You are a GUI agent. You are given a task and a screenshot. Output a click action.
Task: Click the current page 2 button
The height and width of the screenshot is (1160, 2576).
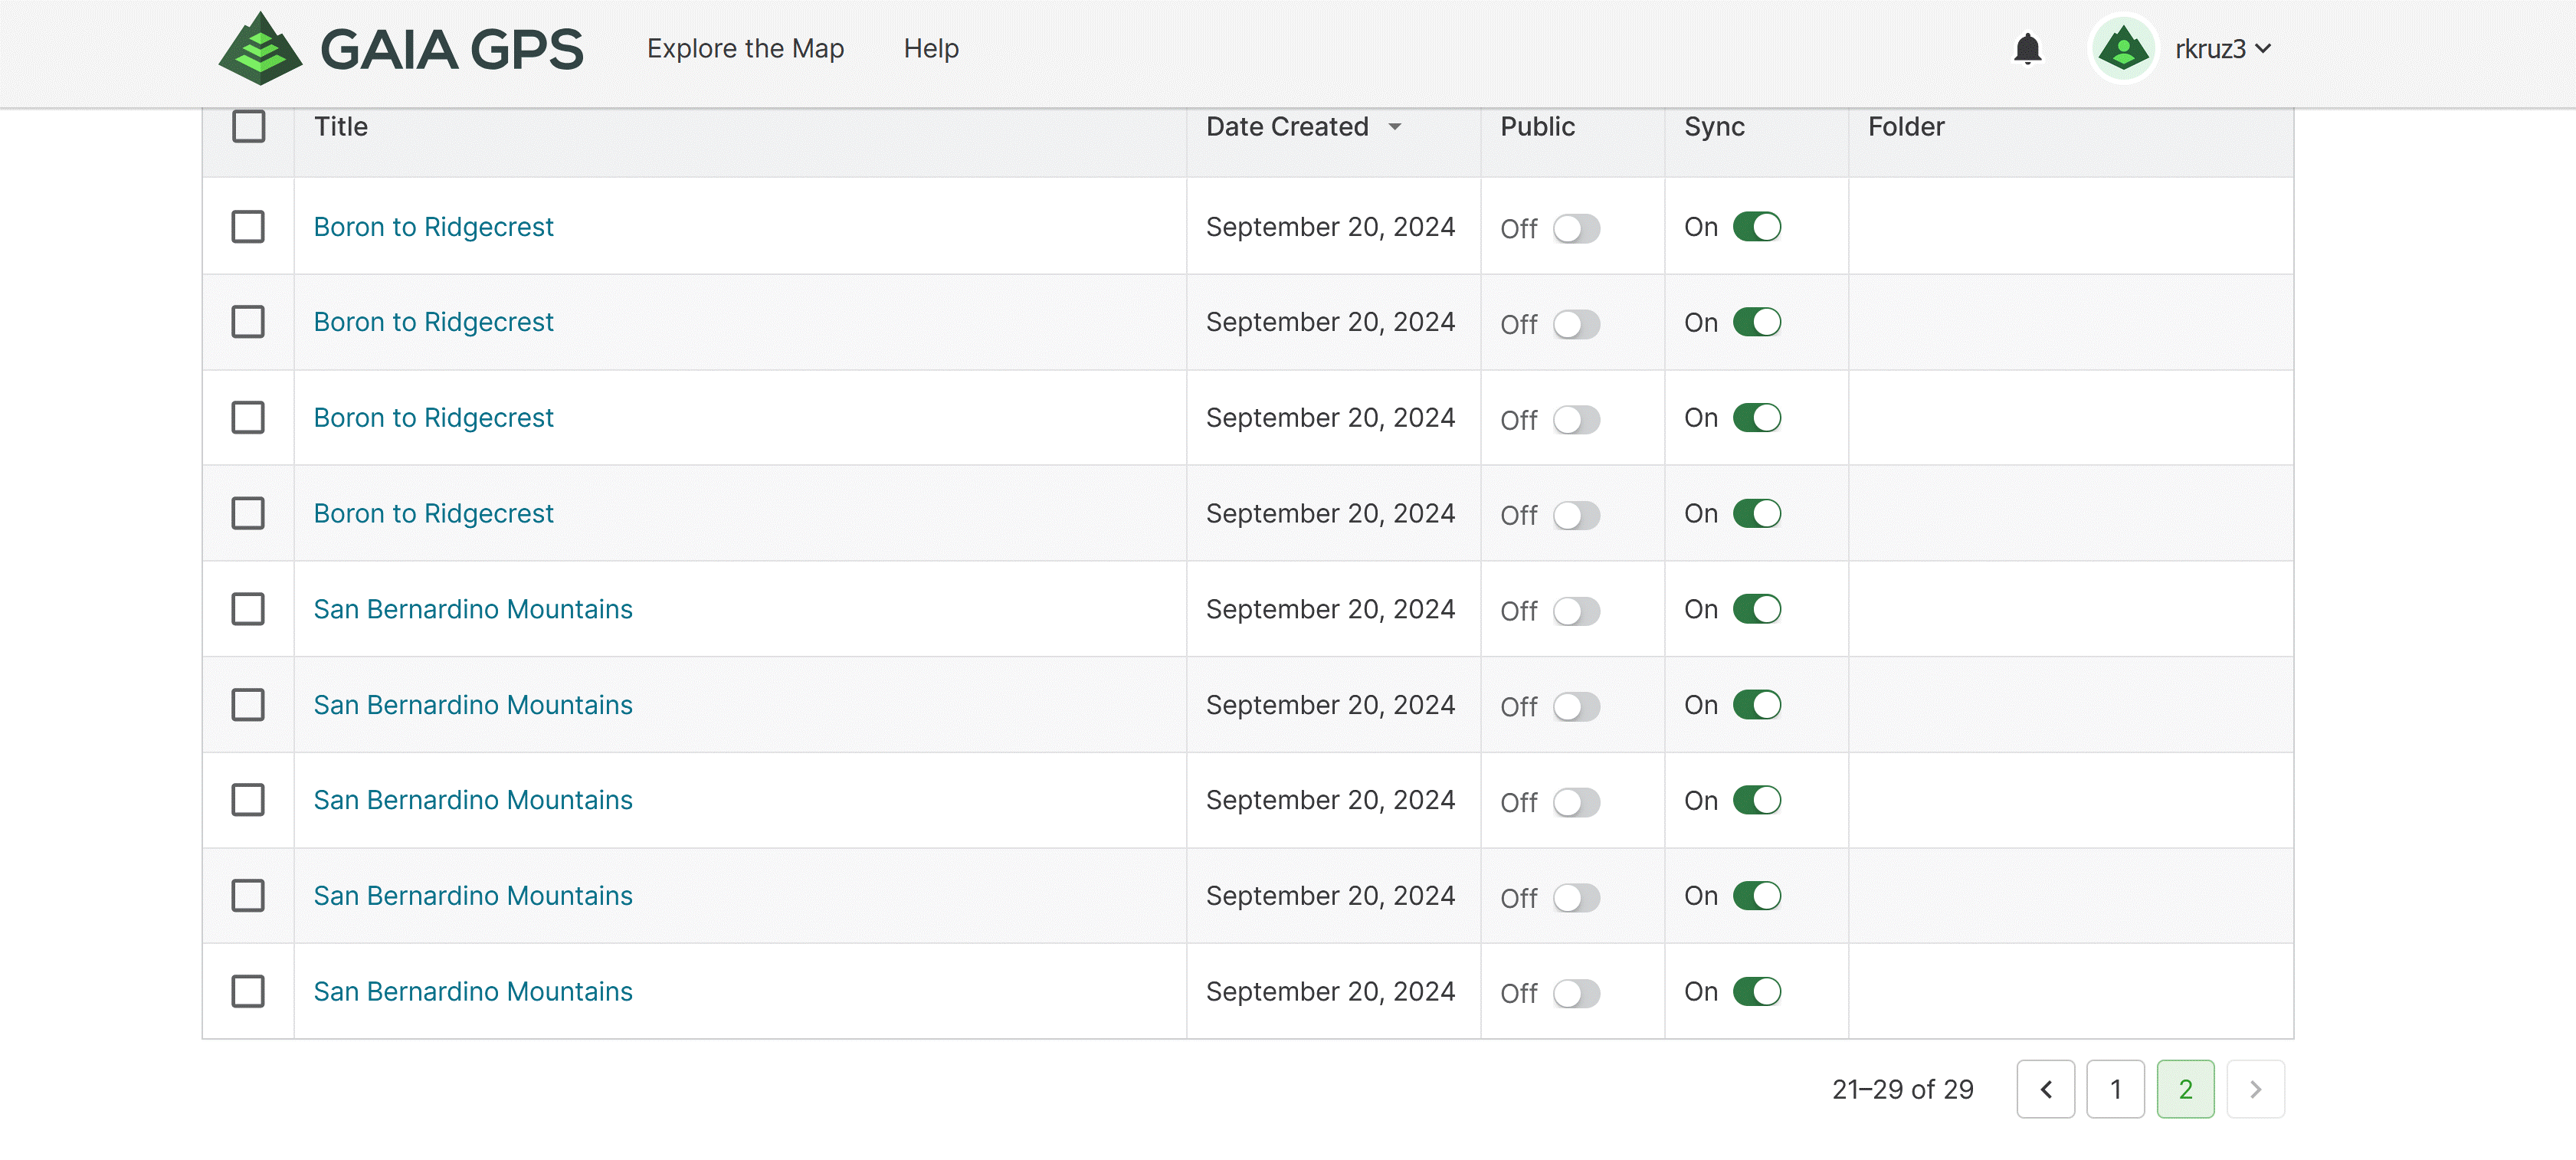tap(2185, 1089)
